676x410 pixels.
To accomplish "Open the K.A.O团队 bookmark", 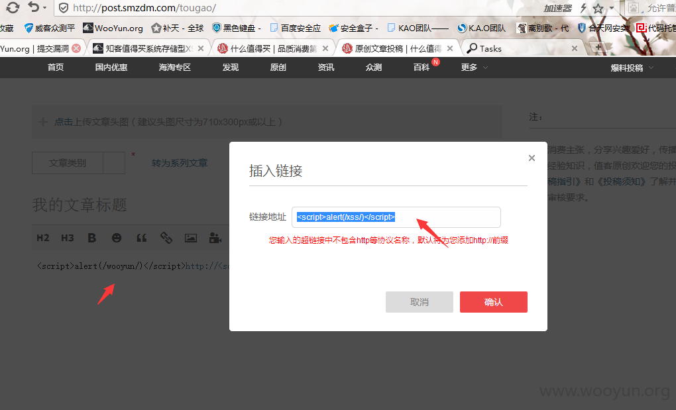I will pyautogui.click(x=482, y=28).
